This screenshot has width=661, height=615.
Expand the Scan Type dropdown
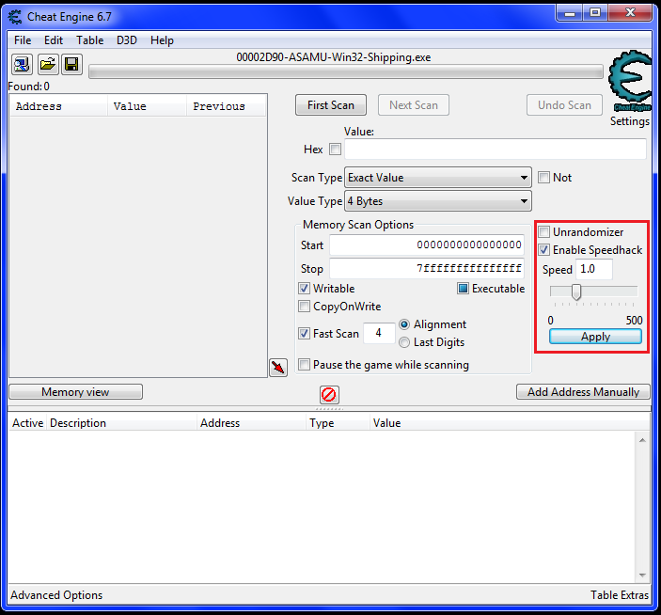pos(438,178)
